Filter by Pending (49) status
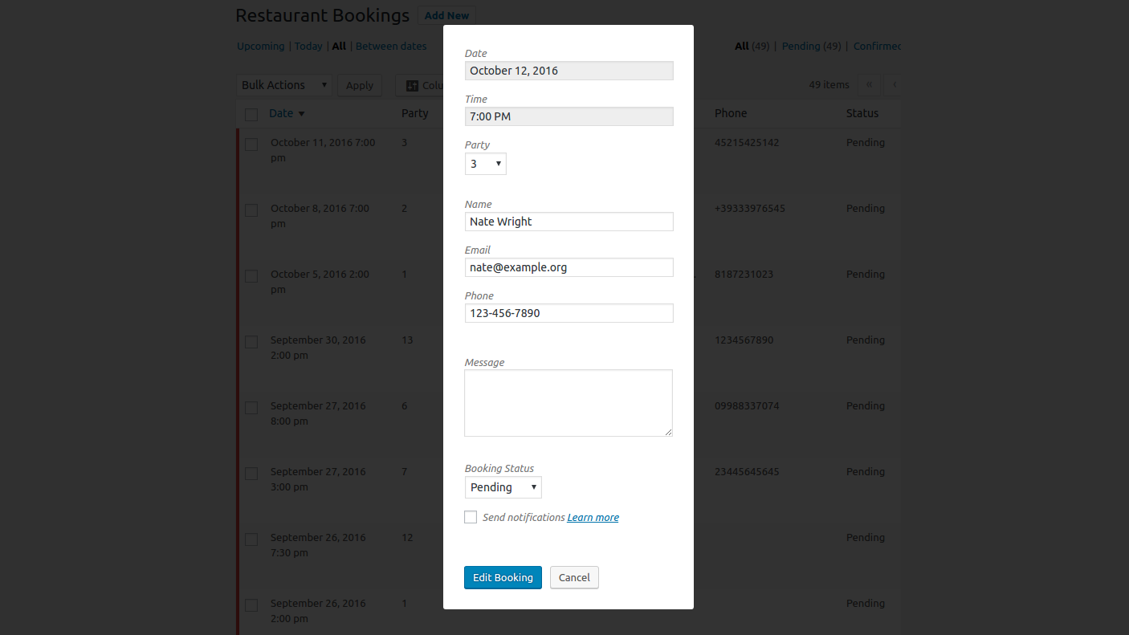The height and width of the screenshot is (635, 1129). click(x=811, y=46)
